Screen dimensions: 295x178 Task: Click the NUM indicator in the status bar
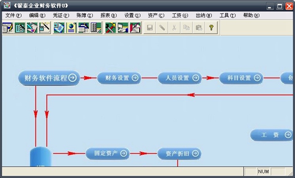coord(264,172)
